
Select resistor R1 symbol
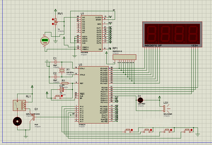[x=65, y=83]
